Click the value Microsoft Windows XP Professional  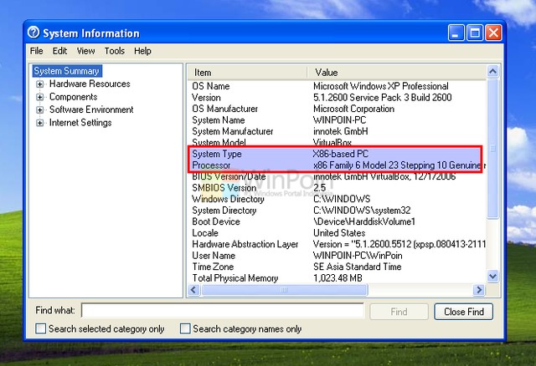[381, 86]
